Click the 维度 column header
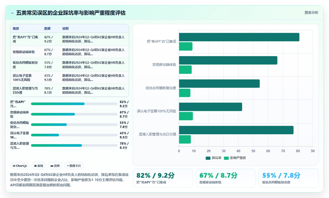This screenshot has height=198, width=329. pyautogui.click(x=16, y=29)
